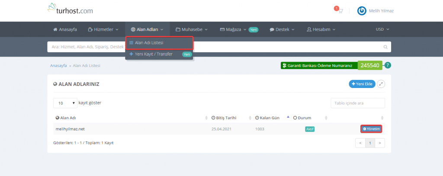Screen dimensions: 443x176
Task: Go to Anasayfa breadcrumb link
Action: [58, 66]
